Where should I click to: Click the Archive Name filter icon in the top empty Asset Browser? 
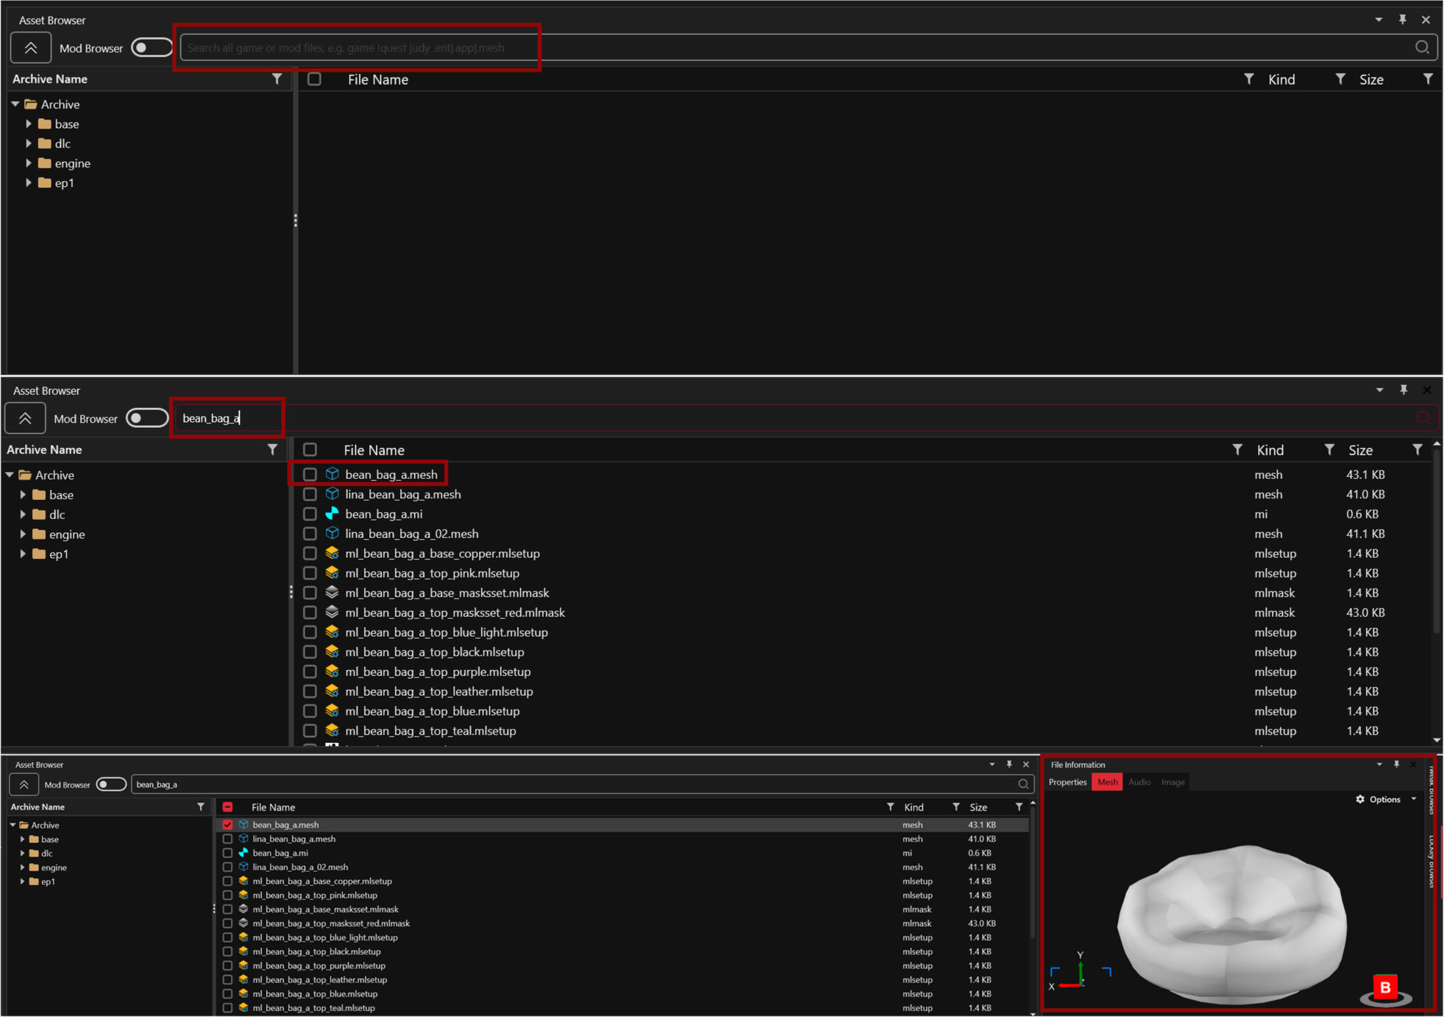click(277, 79)
